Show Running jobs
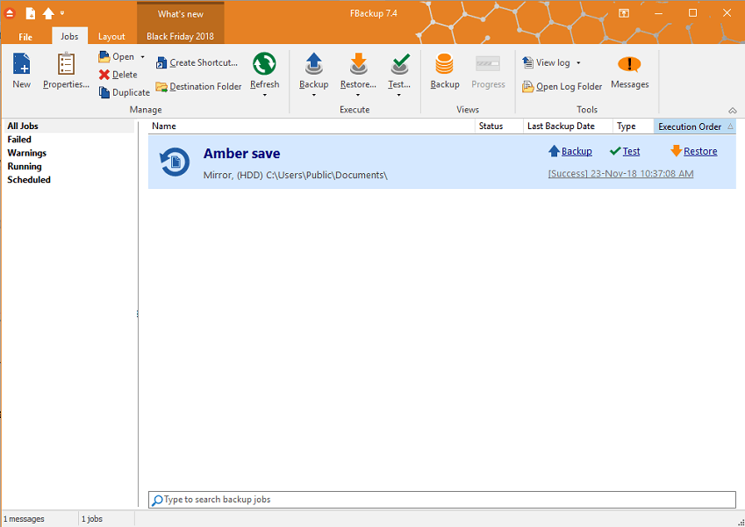 pos(25,167)
